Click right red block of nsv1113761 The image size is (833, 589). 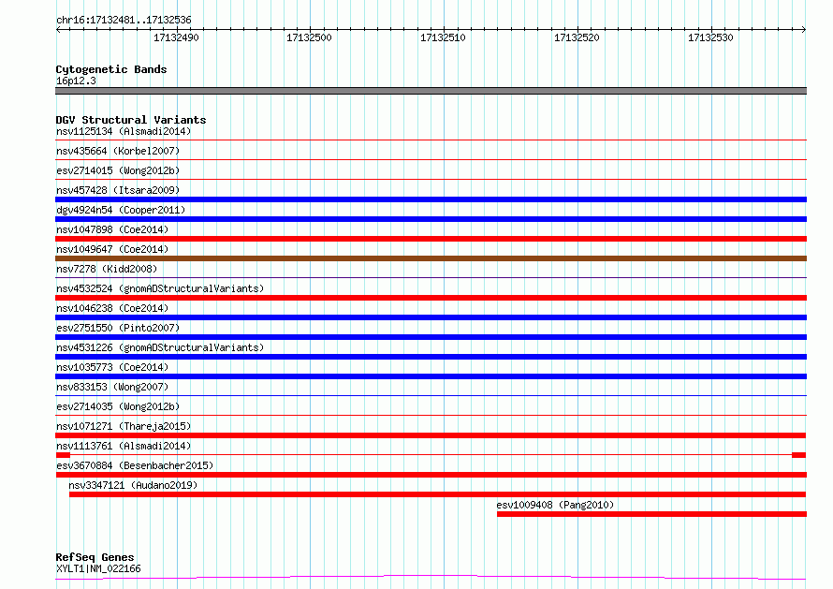coord(798,455)
